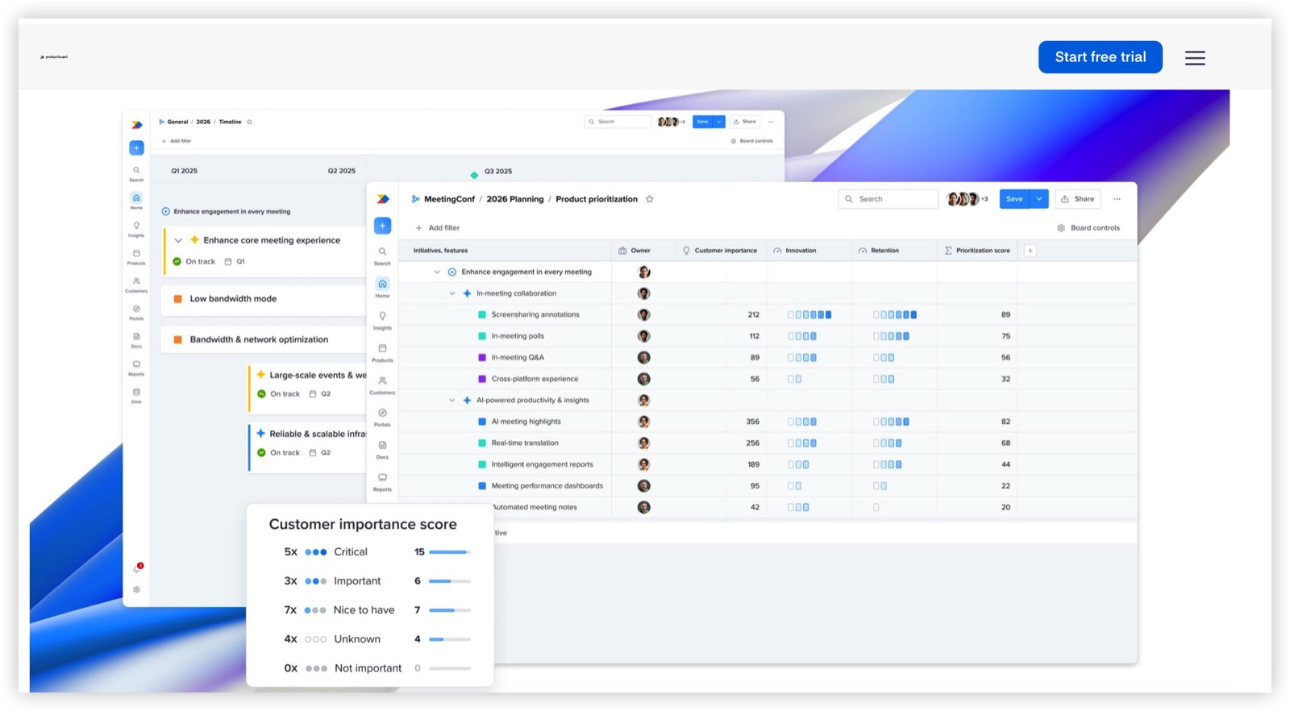Click the Prioritization score column header
The image size is (1290, 711).
point(977,251)
